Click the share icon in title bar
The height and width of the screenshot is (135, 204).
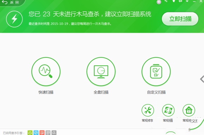pyautogui.click(x=166, y=1)
